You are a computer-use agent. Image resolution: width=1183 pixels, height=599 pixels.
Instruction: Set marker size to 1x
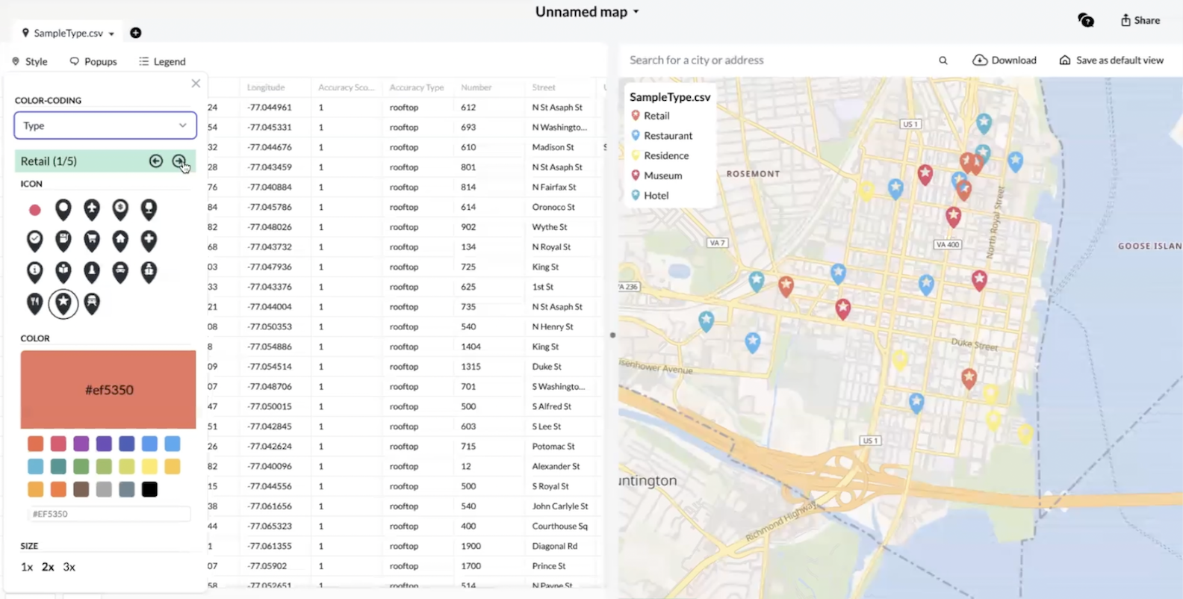tap(27, 567)
